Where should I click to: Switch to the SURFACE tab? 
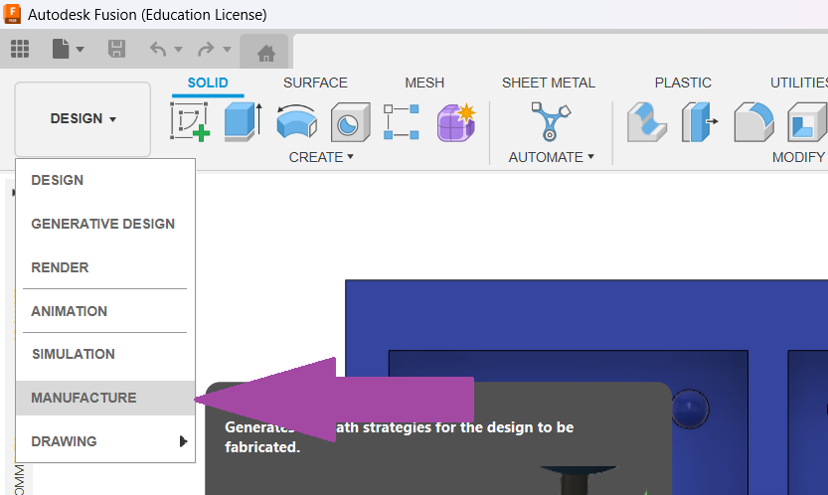[x=315, y=82]
